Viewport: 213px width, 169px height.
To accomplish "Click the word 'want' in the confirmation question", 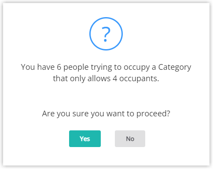I will tap(115, 114).
